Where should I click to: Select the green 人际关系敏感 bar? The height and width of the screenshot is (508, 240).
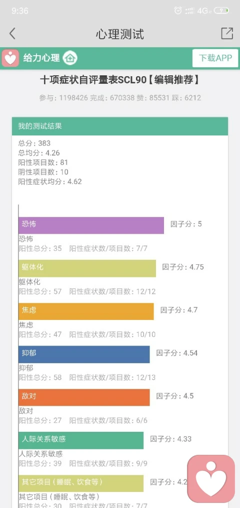(81, 440)
